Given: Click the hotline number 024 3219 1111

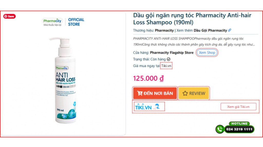Looking at the screenshot, I should (239, 129).
